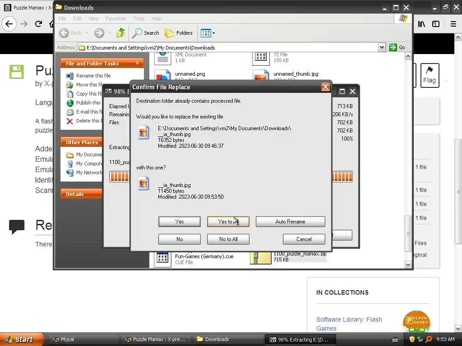This screenshot has height=346, width=462.
Task: Click the Explorer address path field
Action: (x=228, y=47)
